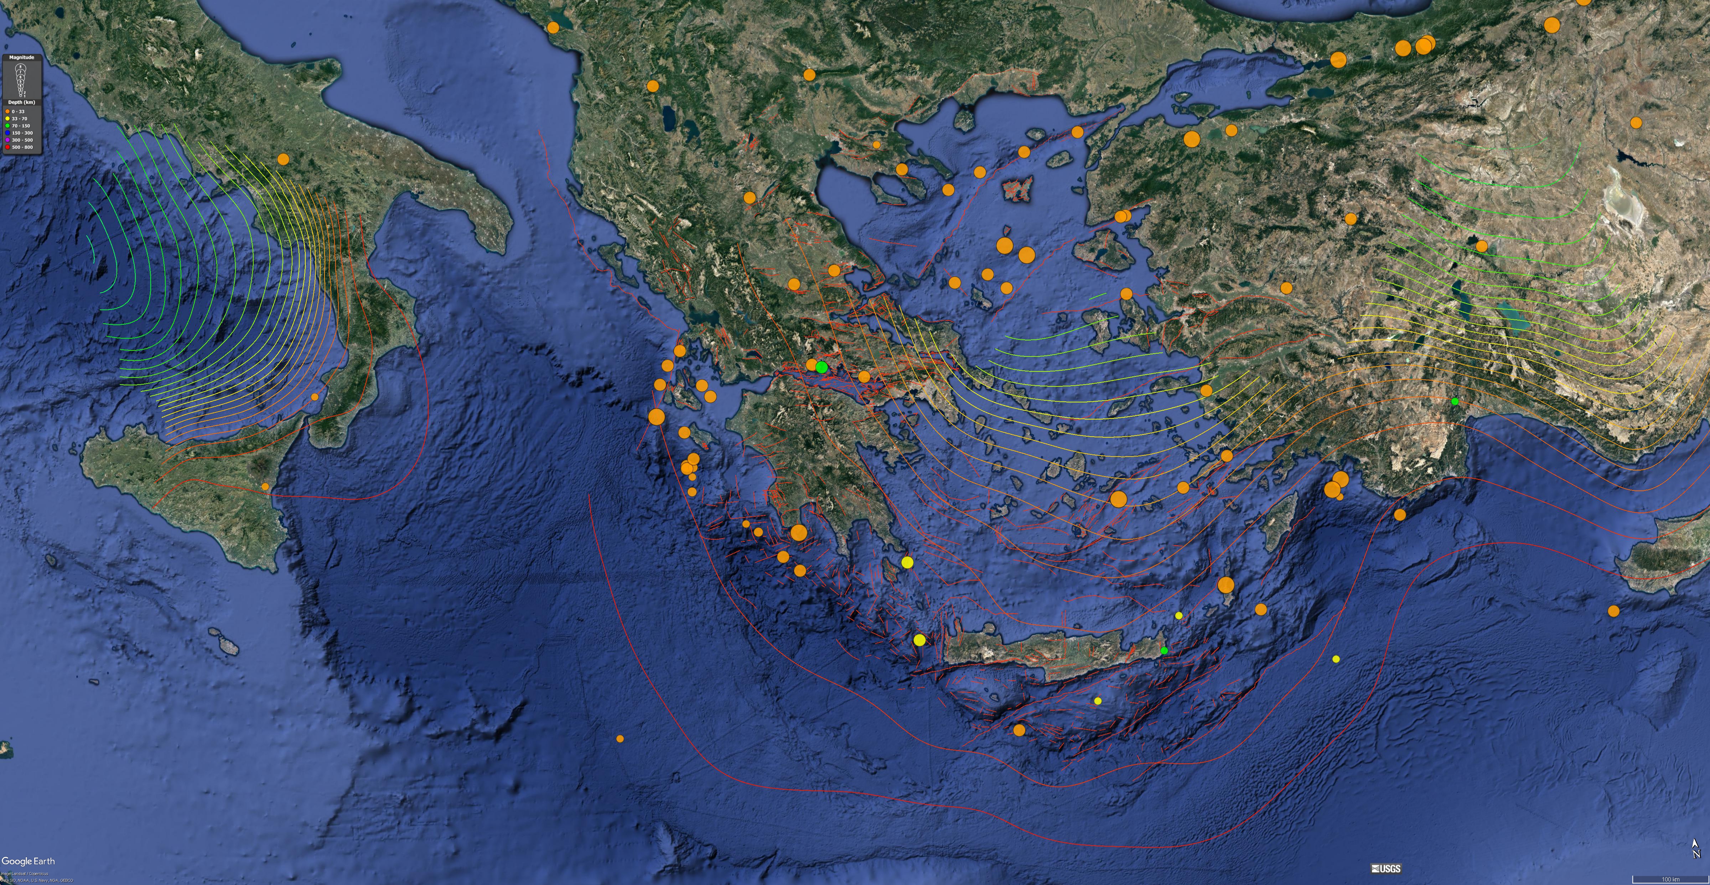Click the green 70 - 150 depth swatch
The height and width of the screenshot is (885, 1710).
click(7, 126)
